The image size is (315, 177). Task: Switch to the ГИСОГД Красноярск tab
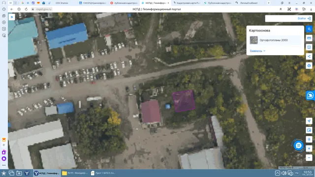tap(93, 3)
